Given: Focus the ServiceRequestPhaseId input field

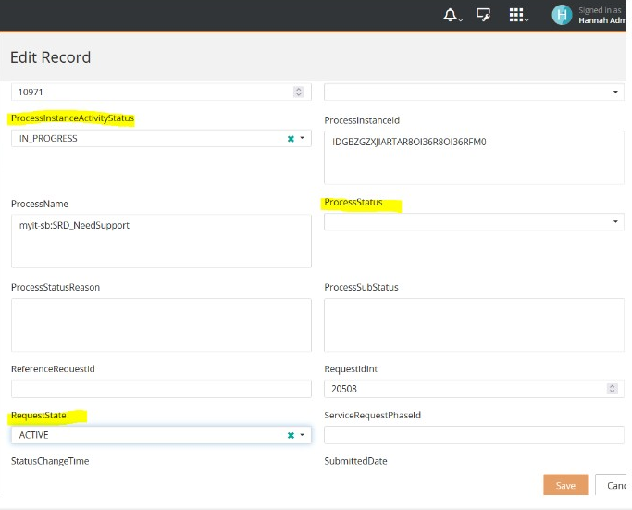Looking at the screenshot, I should [474, 435].
